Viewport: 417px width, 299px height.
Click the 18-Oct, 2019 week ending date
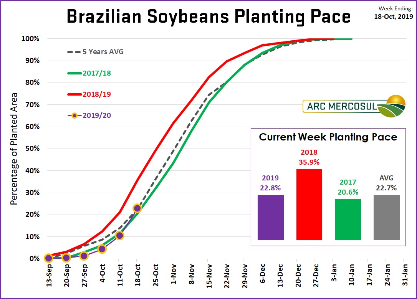point(394,17)
